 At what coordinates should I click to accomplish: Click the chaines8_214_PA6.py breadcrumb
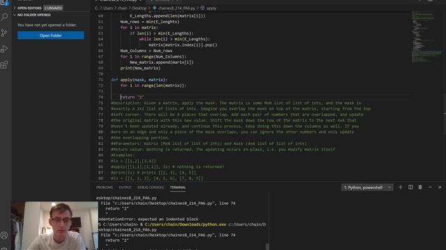[176, 8]
